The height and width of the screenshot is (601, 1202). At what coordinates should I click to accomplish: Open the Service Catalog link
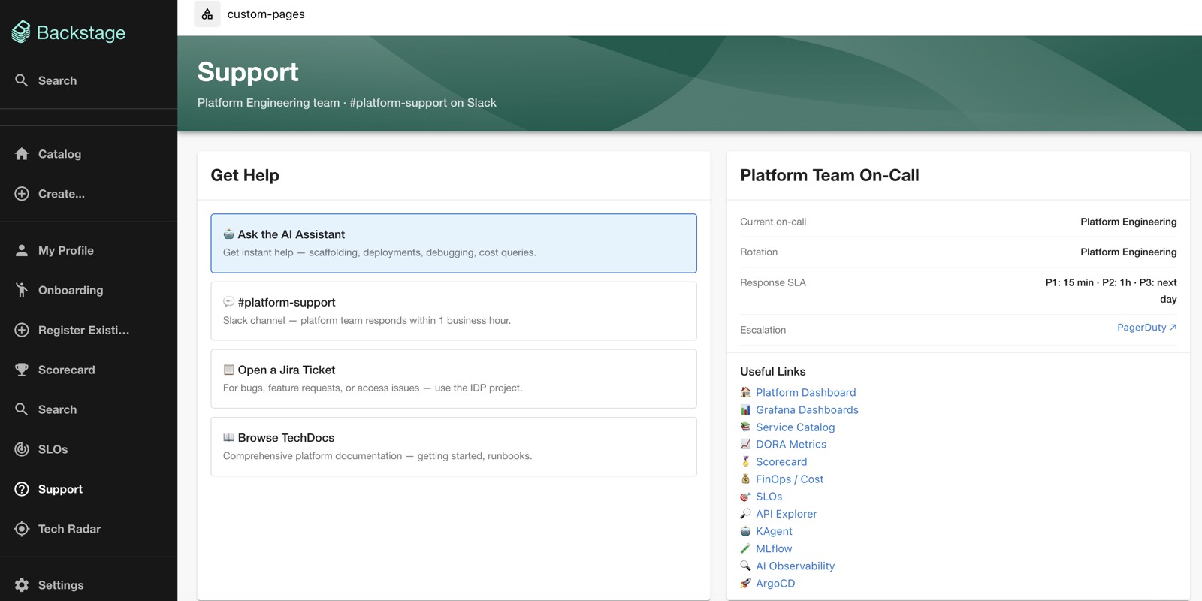[795, 427]
